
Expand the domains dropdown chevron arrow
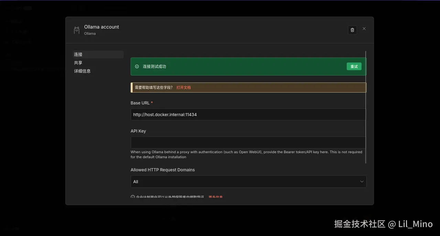coord(362,181)
